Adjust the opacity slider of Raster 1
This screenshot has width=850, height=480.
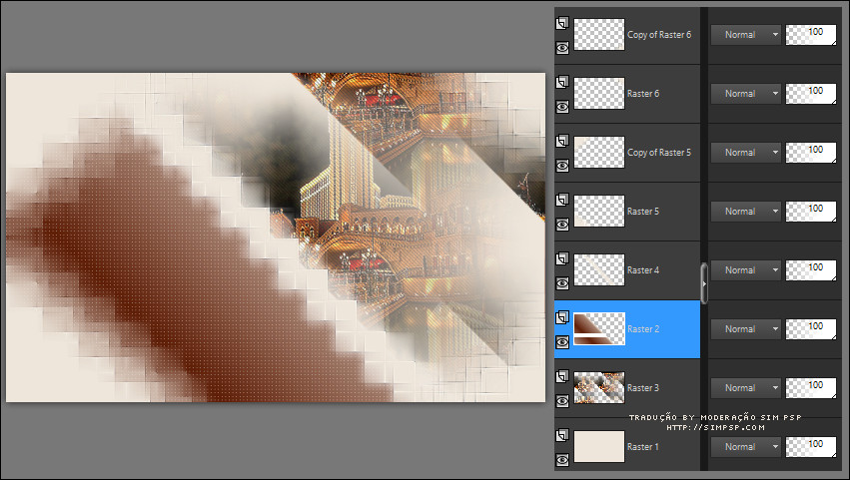[x=811, y=446]
